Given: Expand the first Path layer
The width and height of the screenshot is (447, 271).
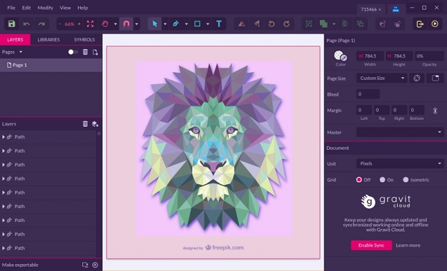Looking at the screenshot, I should tap(3, 136).
